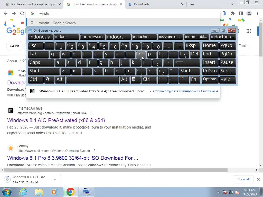The width and height of the screenshot is (263, 197).
Task: Select the archive.org Windows 8.1 AIO suggestion
Action: point(123,91)
